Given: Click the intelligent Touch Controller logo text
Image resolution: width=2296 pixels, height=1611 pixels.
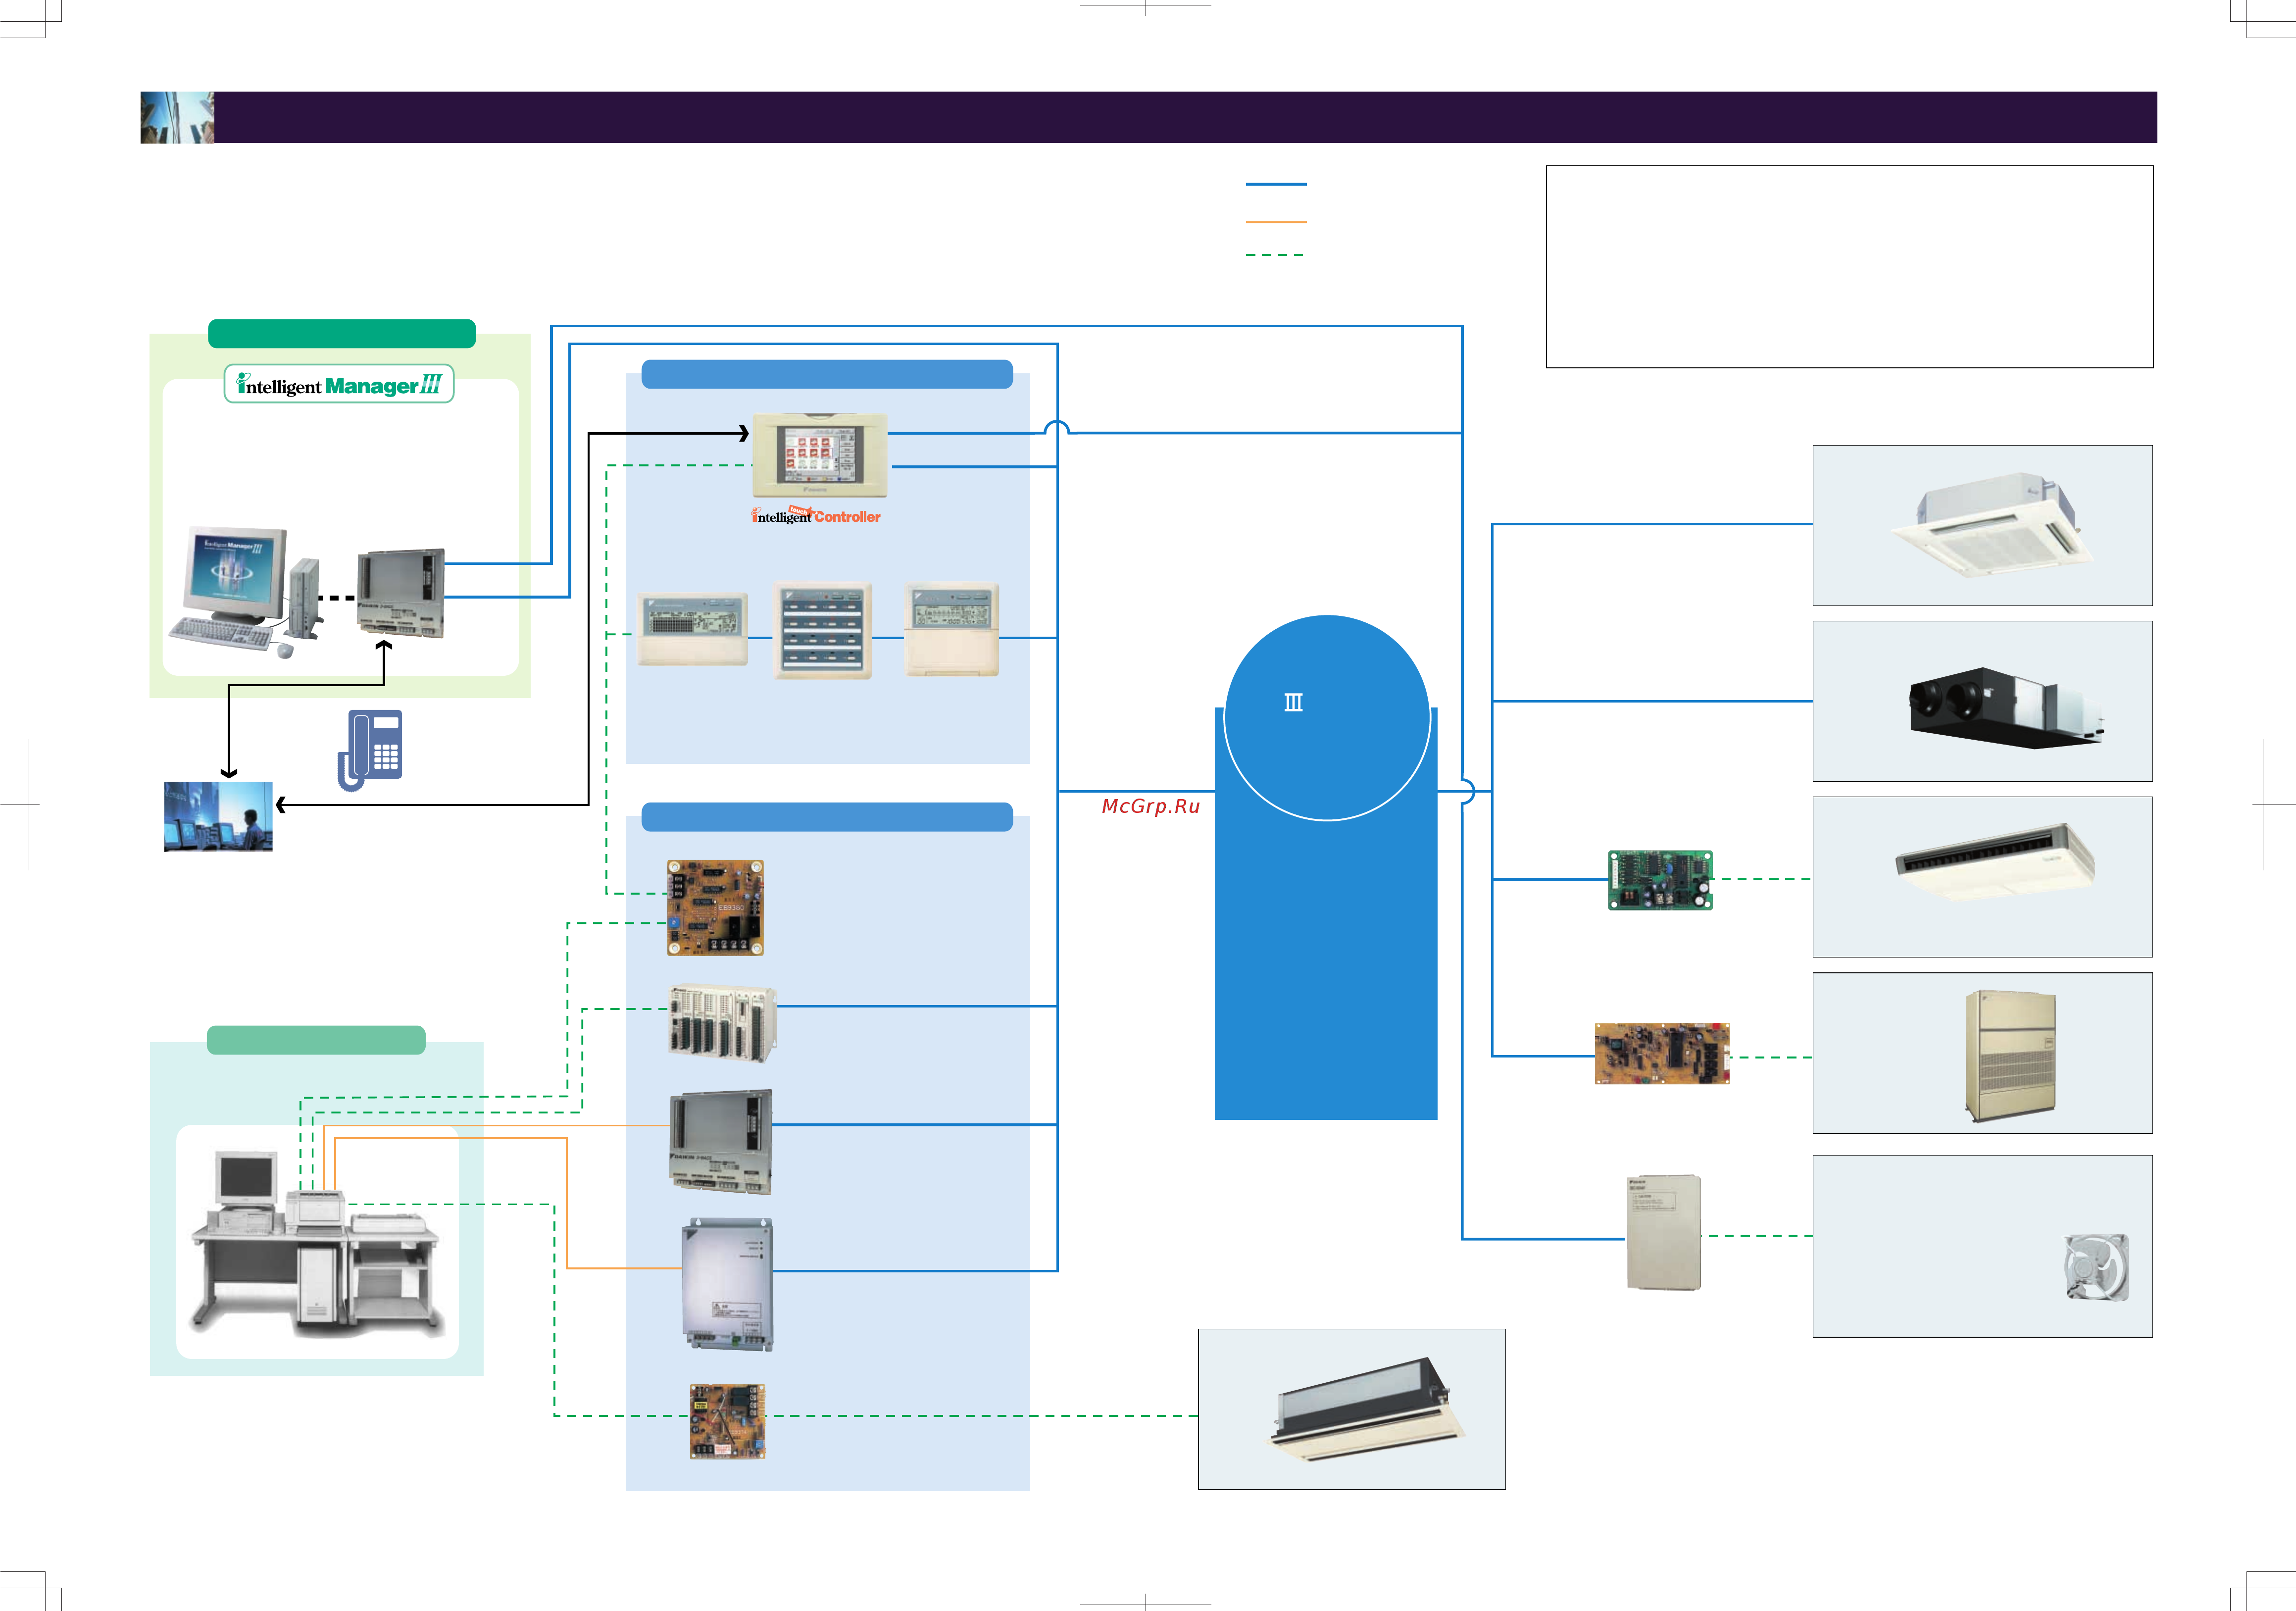Looking at the screenshot, I should (816, 515).
